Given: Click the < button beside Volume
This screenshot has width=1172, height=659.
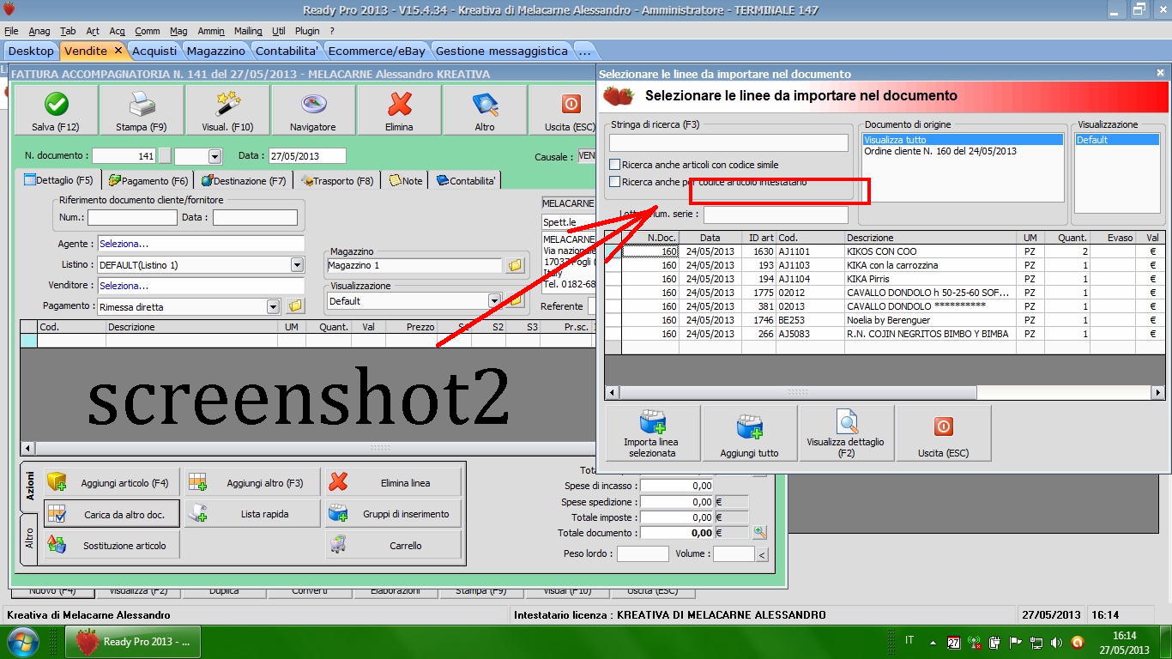Looking at the screenshot, I should (762, 554).
